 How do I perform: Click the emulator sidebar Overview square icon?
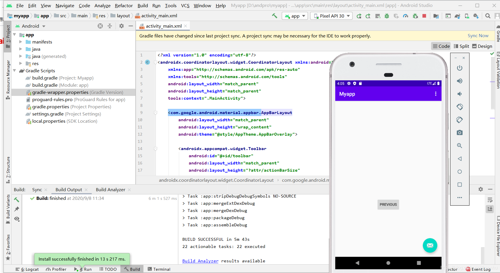point(460,185)
